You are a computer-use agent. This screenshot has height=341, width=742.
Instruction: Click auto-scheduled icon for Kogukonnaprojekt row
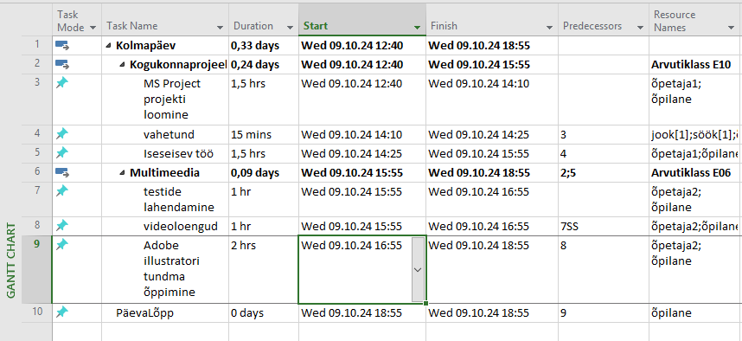pyautogui.click(x=62, y=64)
